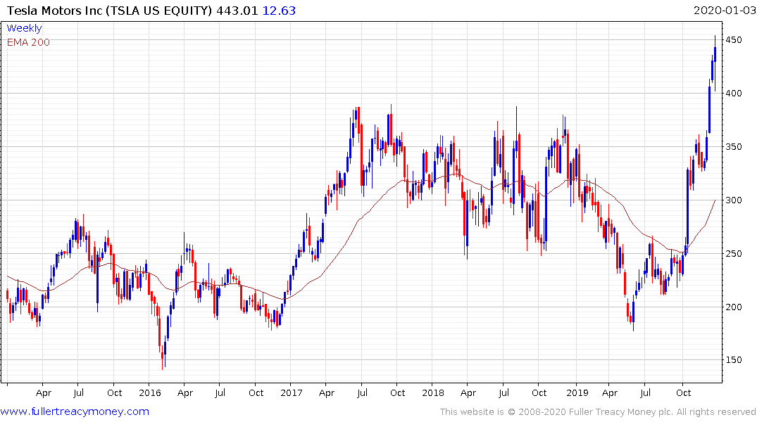
Task: Select the price change value 12.63
Action: pos(279,11)
